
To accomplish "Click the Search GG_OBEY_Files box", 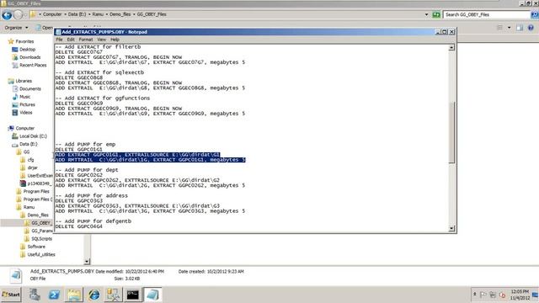I will click(487, 14).
